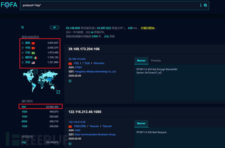Switch to the Products tab
Screen dimensions: 225x148
[156, 61]
